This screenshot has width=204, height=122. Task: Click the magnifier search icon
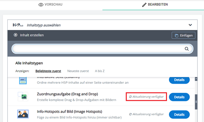coord(187,49)
